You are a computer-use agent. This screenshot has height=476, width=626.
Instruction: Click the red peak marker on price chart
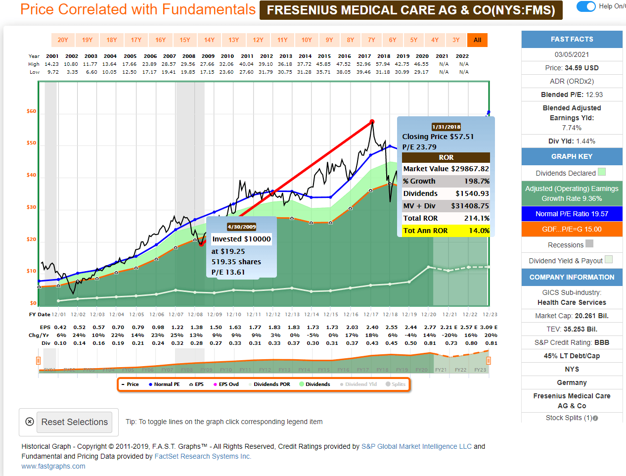point(372,121)
